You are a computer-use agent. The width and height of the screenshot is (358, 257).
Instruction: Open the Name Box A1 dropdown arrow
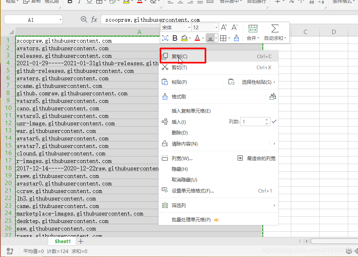click(x=60, y=20)
